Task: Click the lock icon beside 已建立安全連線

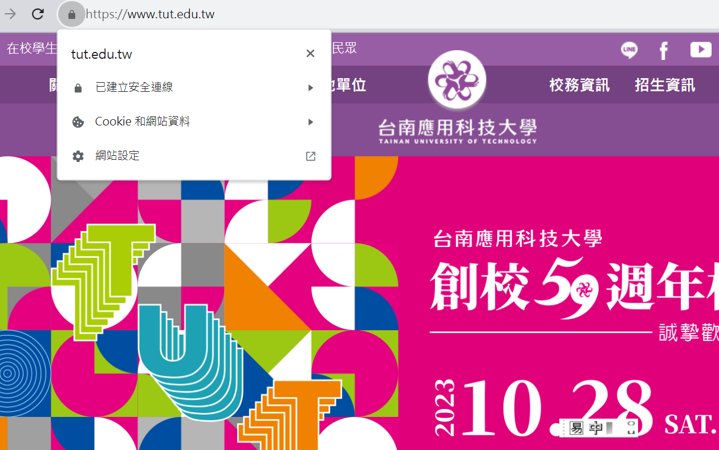Action: coord(78,88)
